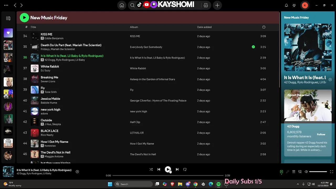Viewport: 336px width, 189px height.
Task: Open the New Music Friday panel header
Action: [296, 18]
